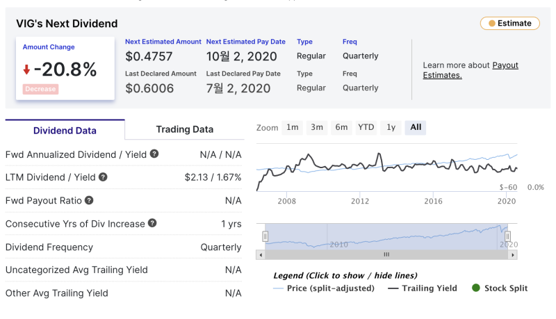Image resolution: width=556 pixels, height=319 pixels.
Task: Click the last declared pay date 7월 2, 2020
Action: pos(238,88)
